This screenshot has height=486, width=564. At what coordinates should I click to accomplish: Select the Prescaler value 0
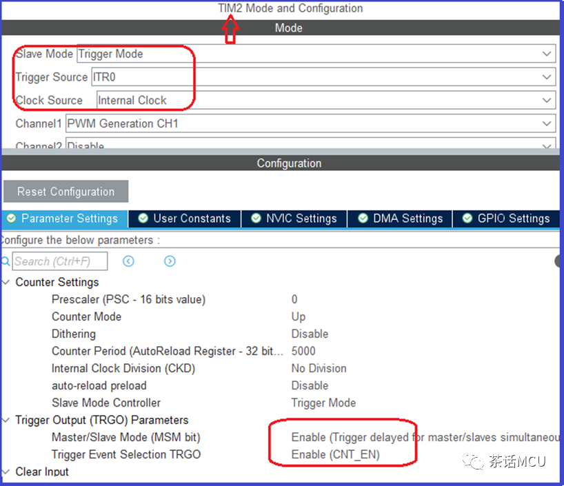coord(294,299)
